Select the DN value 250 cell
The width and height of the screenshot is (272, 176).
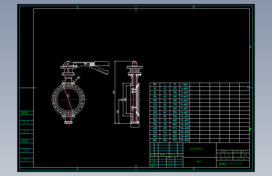155,116
